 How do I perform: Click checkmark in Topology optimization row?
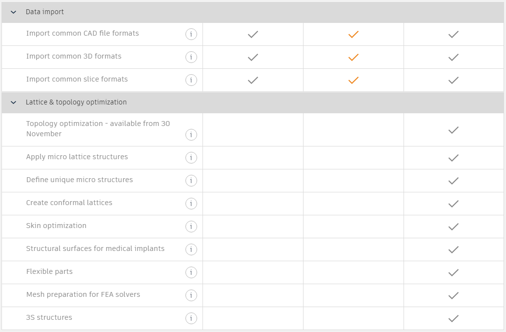click(x=453, y=130)
